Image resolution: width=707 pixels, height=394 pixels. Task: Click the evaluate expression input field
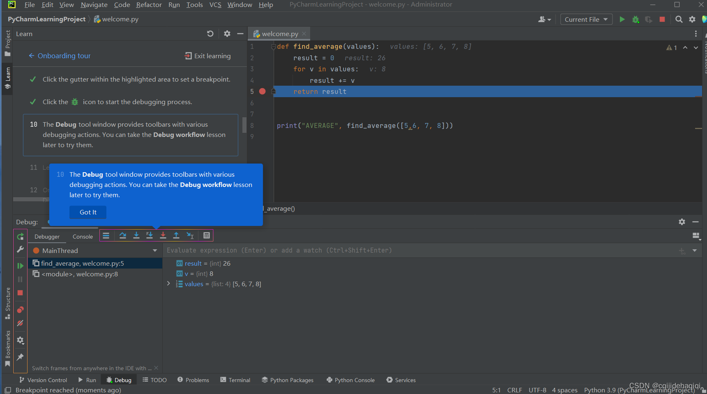[419, 251]
